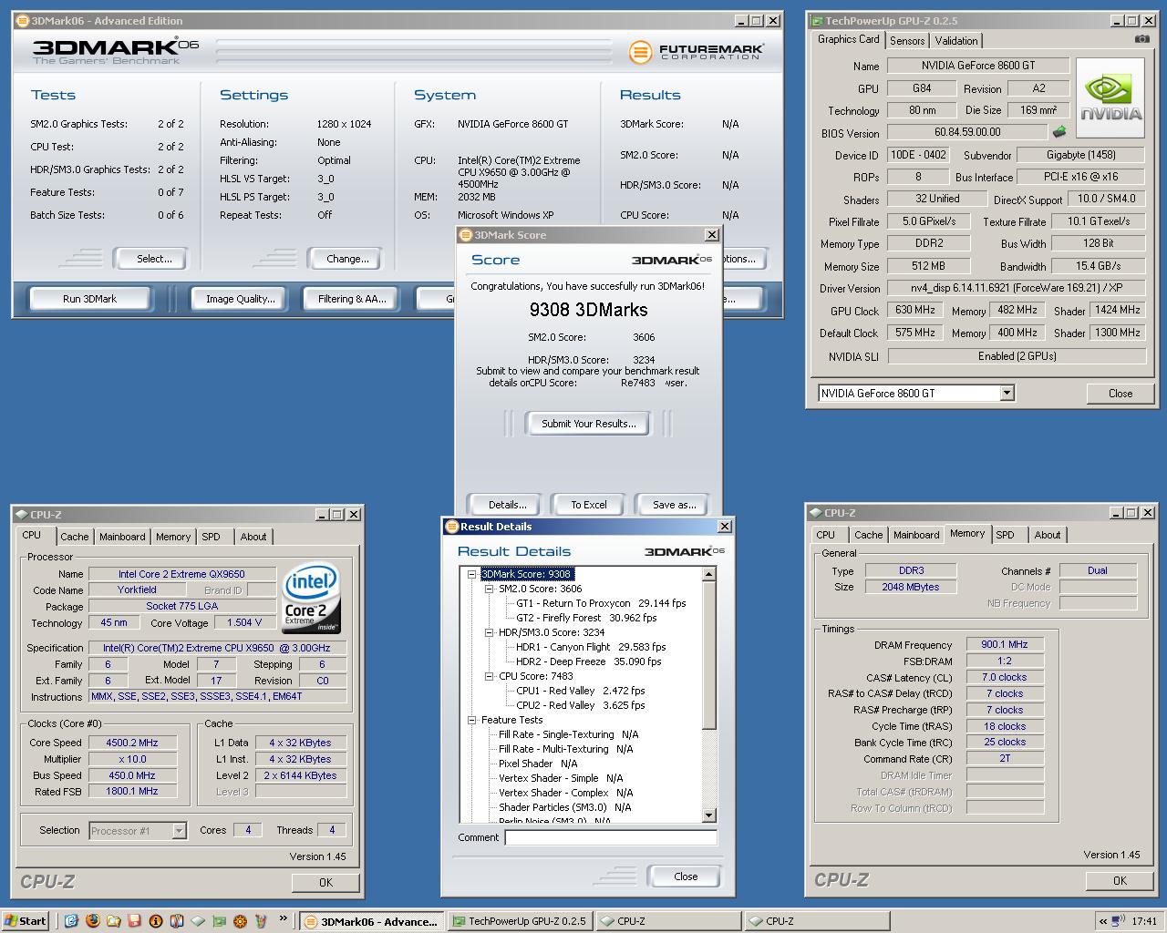1167x933 pixels.
Task: Click the orange gear quick launch icon
Action: pos(240,920)
